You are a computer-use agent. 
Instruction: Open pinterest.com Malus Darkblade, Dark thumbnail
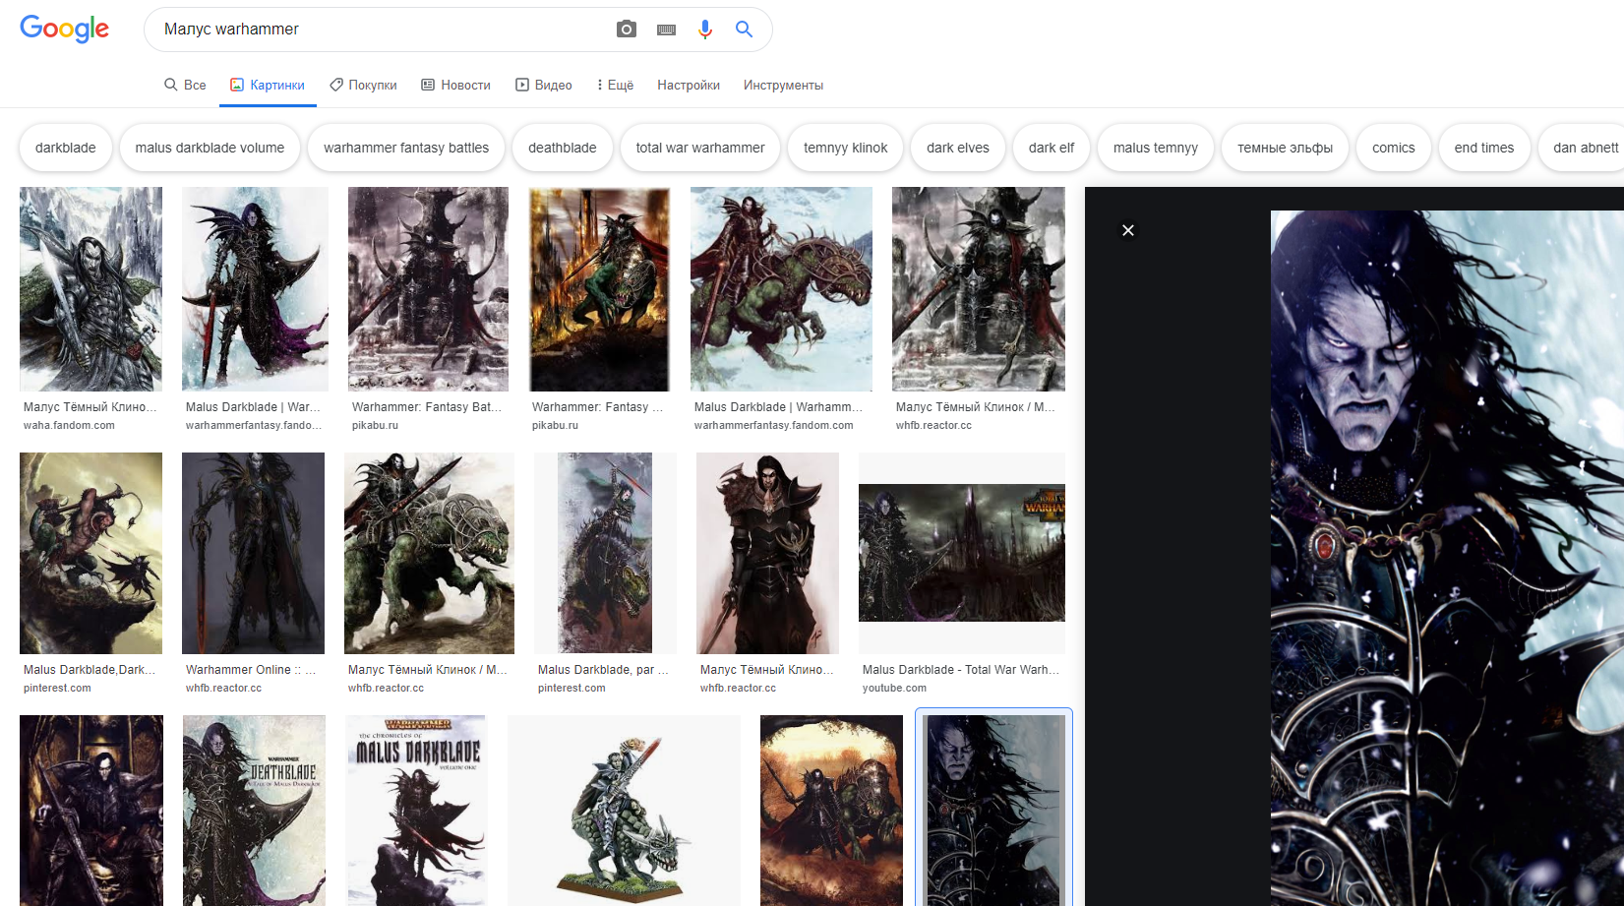(90, 553)
